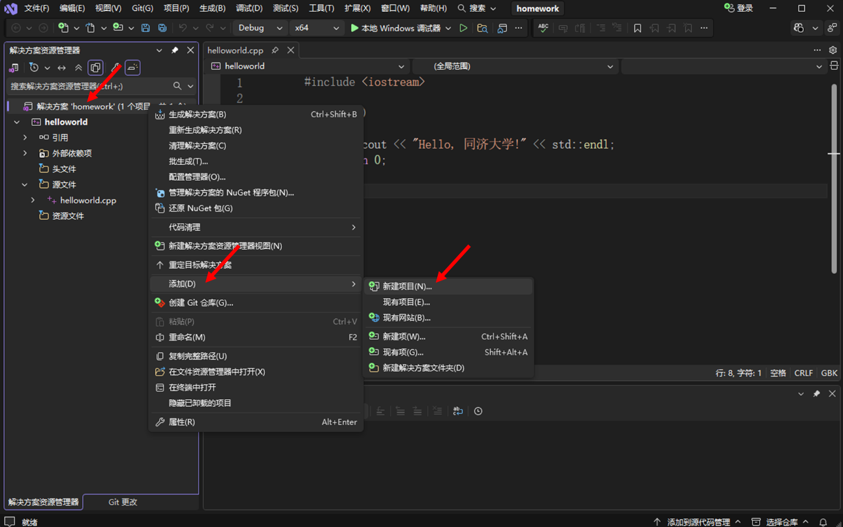Image resolution: width=843 pixels, height=527 pixels.
Task: Toggle word wrap in output panel toolbar
Action: 457,411
